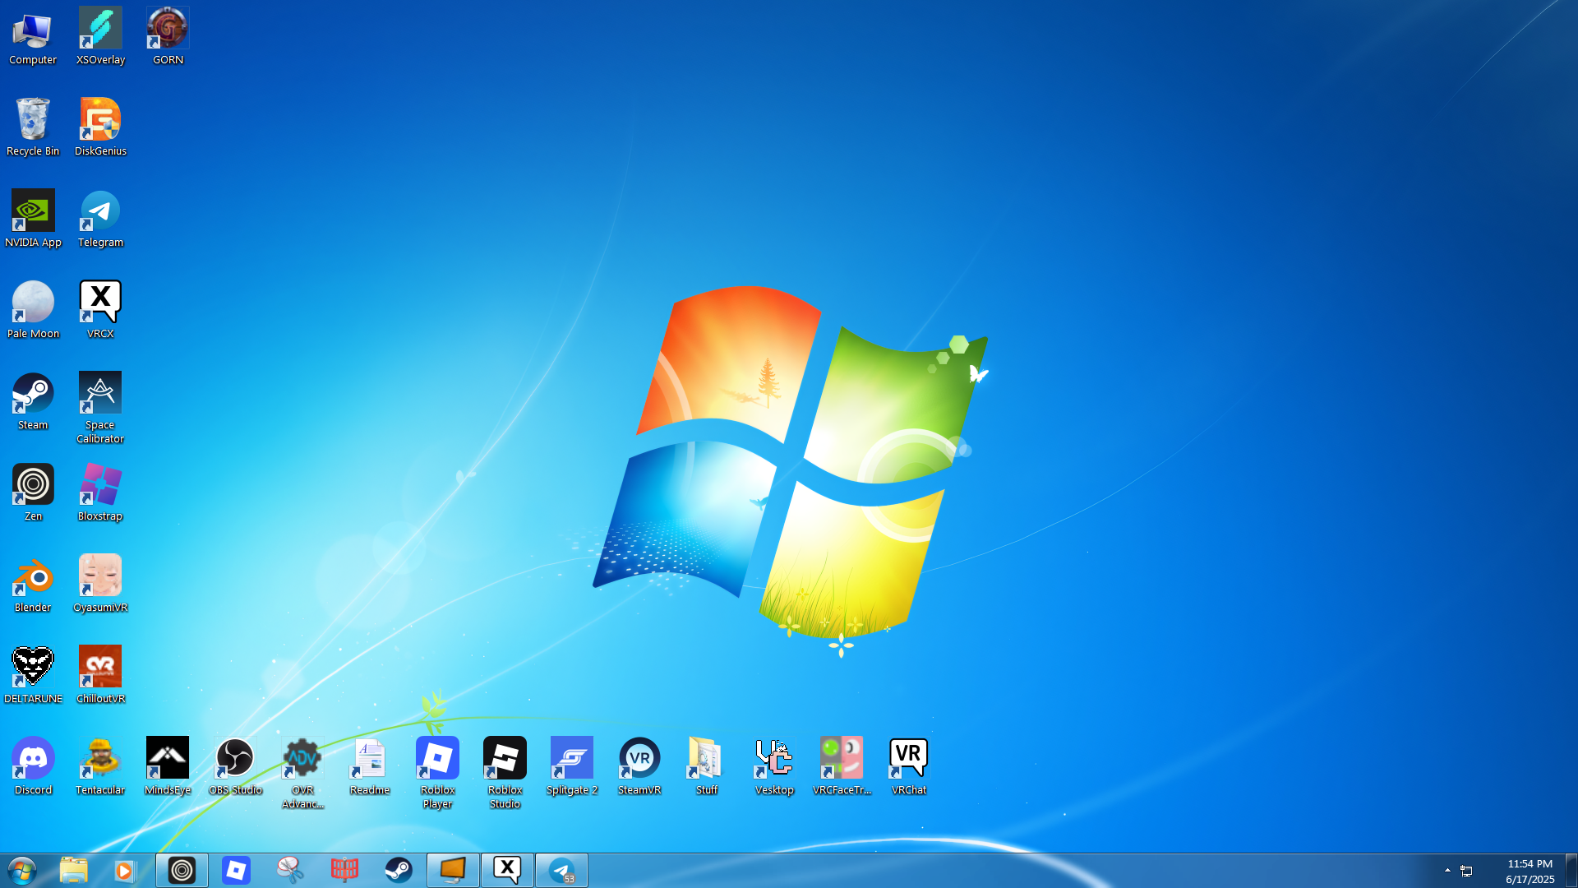Open network status tray icon
Screen dimensions: 1578x888
pyautogui.click(x=1466, y=871)
